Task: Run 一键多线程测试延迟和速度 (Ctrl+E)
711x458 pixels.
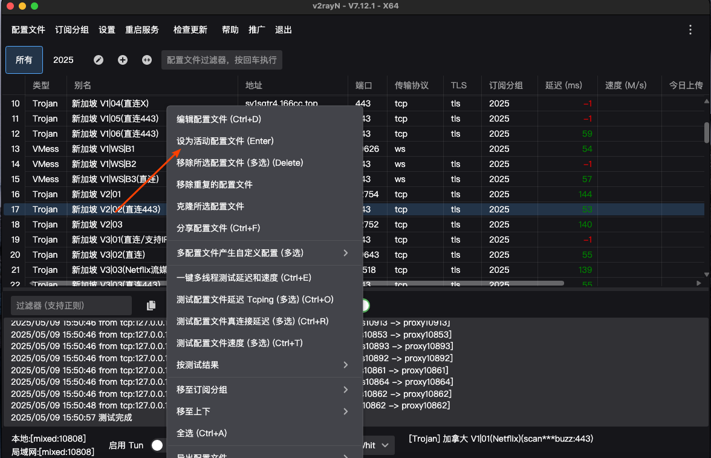Action: click(265, 278)
